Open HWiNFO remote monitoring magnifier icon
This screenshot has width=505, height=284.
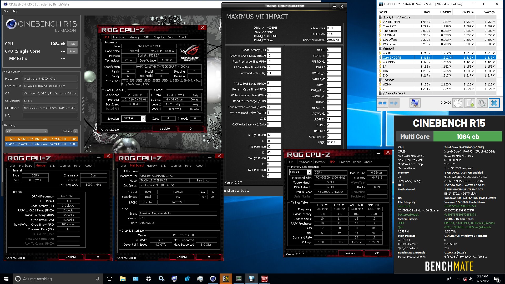pos(415,103)
